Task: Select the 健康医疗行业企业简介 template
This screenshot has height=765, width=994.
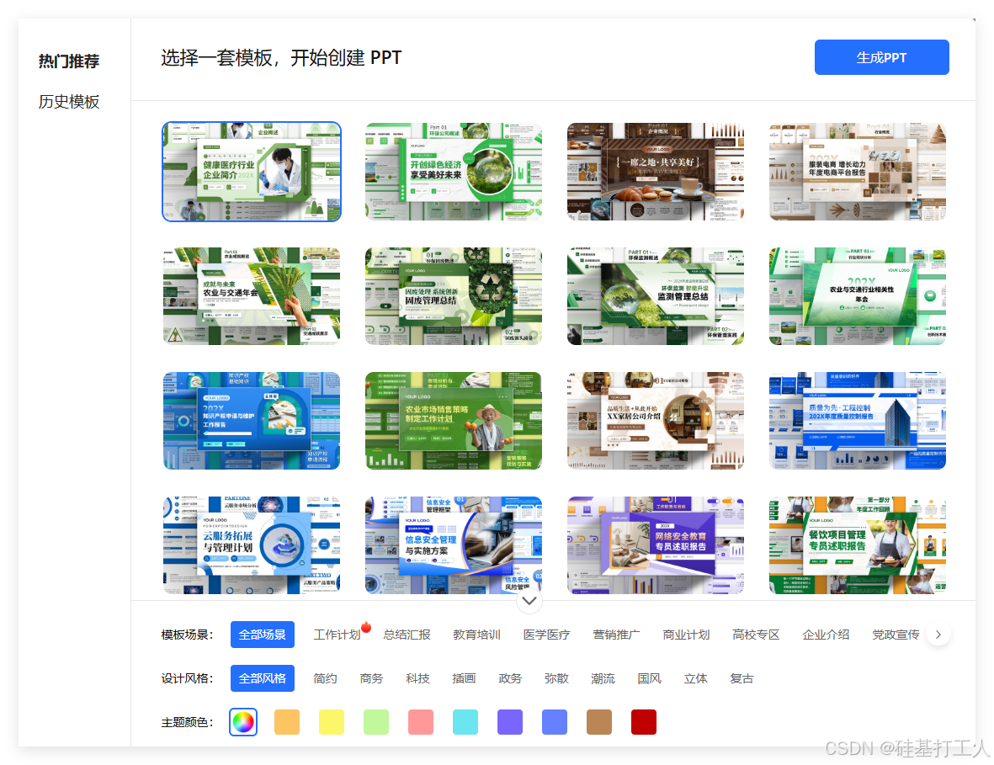Action: (251, 171)
